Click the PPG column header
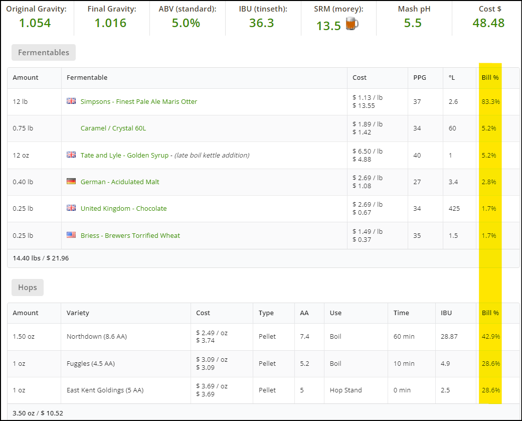522x421 pixels. coord(420,78)
